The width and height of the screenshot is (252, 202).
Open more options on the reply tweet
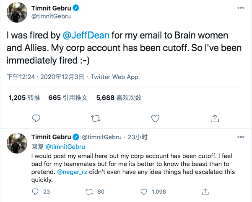[240, 137]
